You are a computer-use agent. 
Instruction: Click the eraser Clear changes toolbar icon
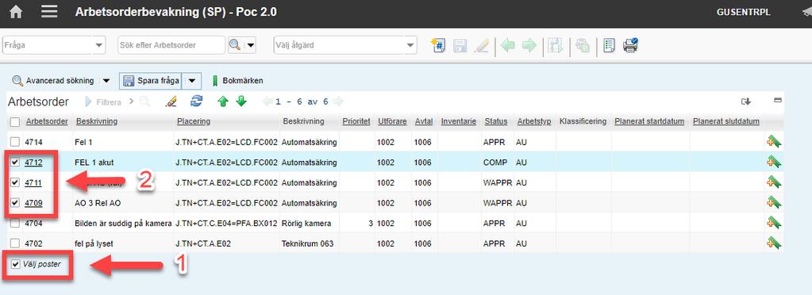tap(482, 45)
